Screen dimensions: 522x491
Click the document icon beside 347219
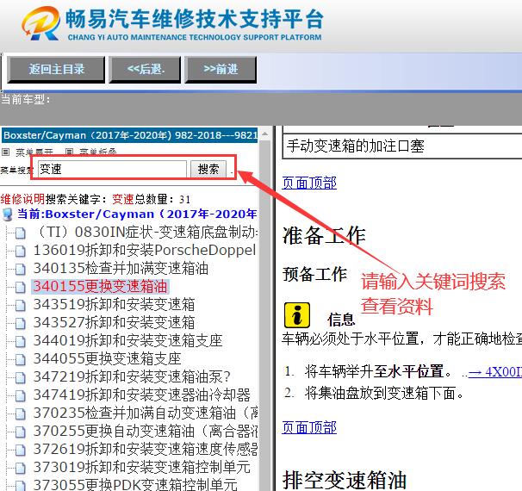(21, 377)
